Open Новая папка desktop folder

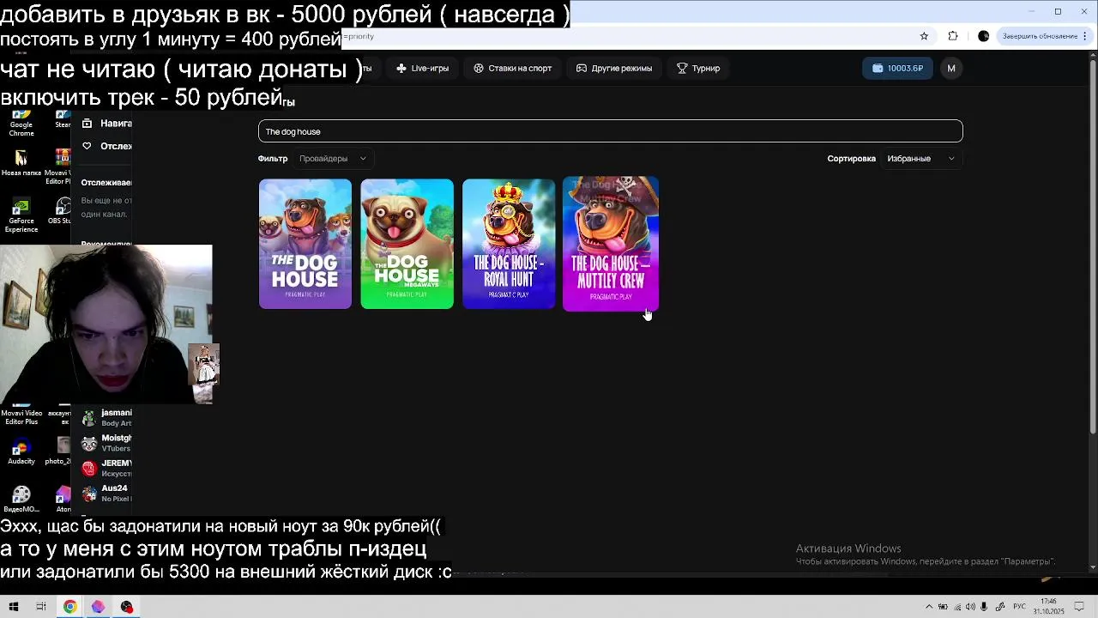(21, 163)
